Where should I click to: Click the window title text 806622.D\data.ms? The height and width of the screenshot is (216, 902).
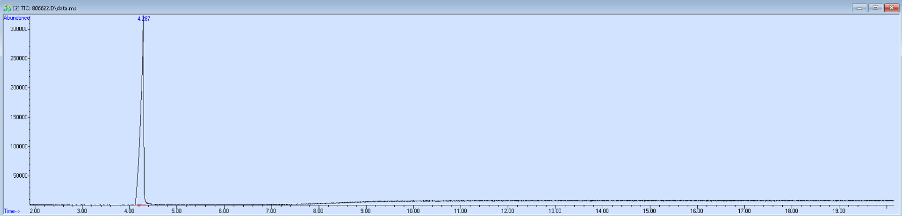pos(54,8)
